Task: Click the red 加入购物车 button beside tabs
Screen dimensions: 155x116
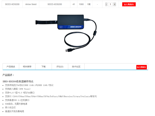Action: pyautogui.click(x=141, y=67)
